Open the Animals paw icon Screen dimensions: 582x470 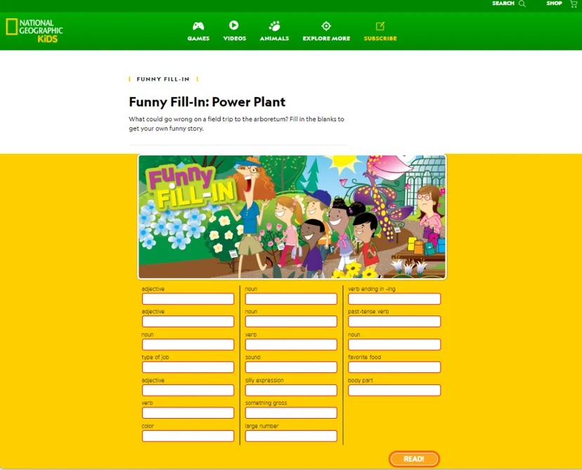point(274,26)
